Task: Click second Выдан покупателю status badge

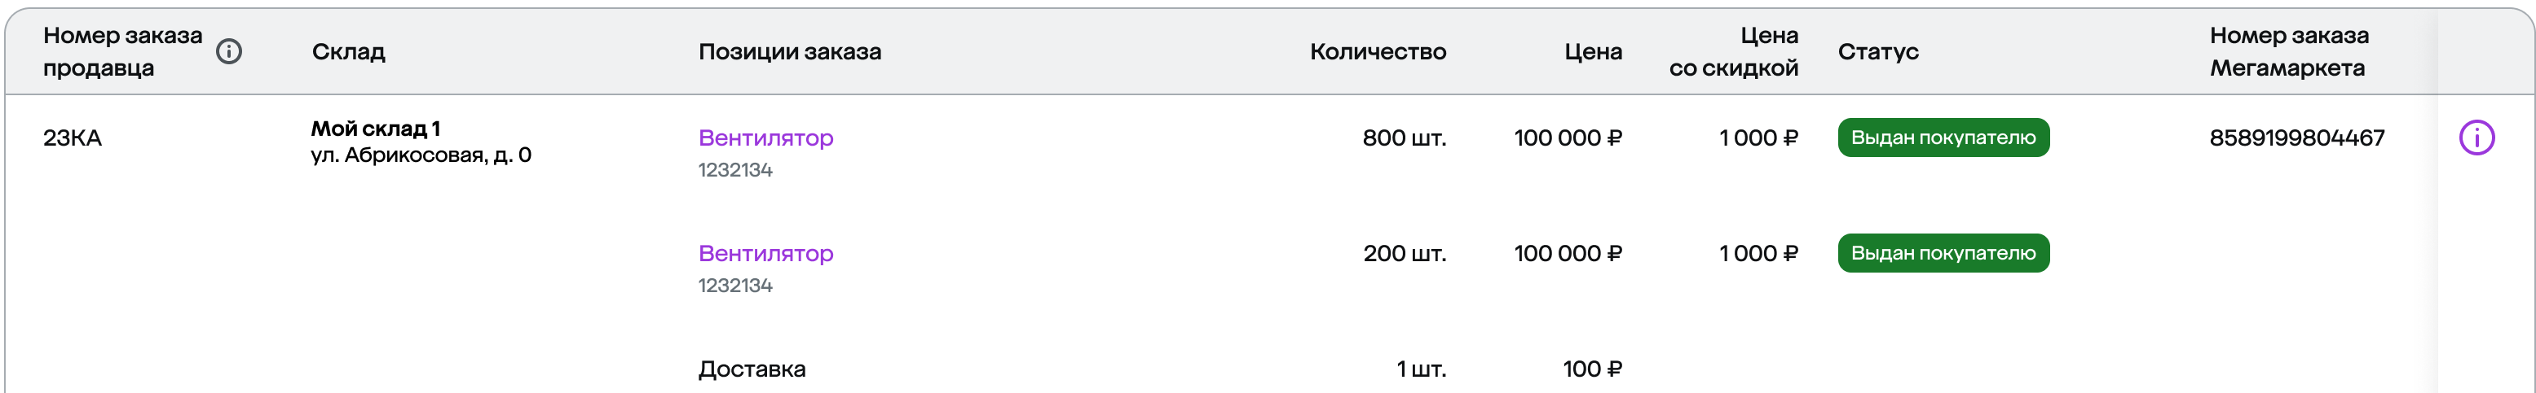Action: pos(1943,254)
